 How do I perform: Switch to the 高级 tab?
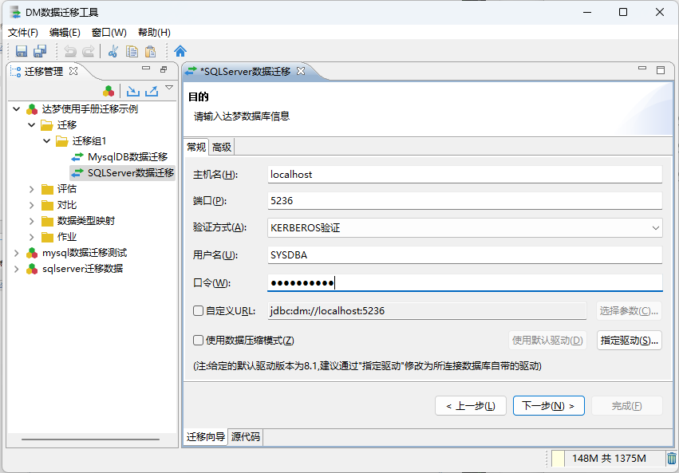click(222, 147)
